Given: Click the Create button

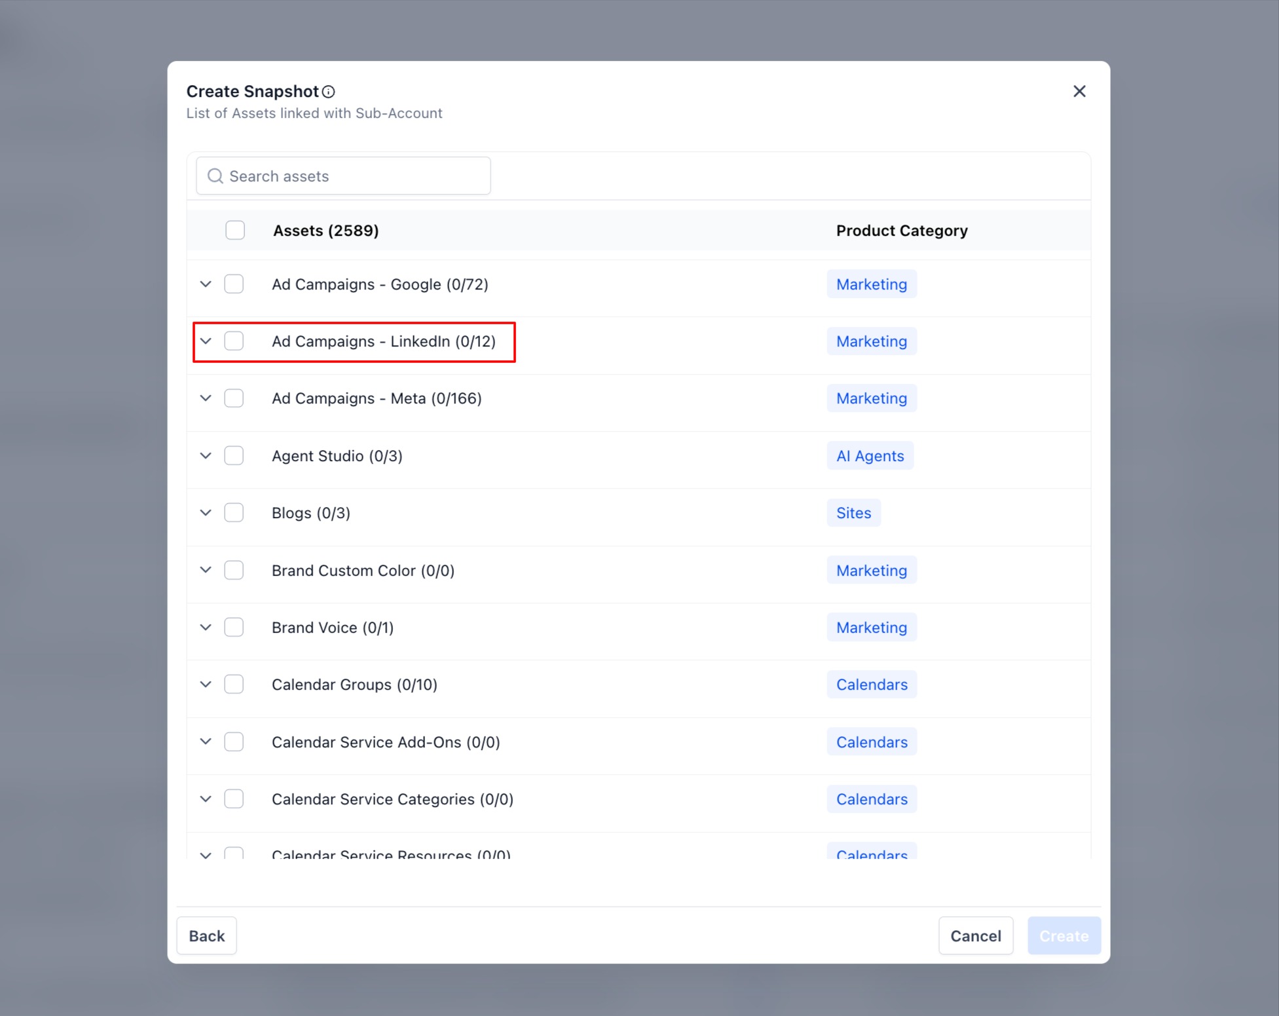Looking at the screenshot, I should coord(1064,935).
